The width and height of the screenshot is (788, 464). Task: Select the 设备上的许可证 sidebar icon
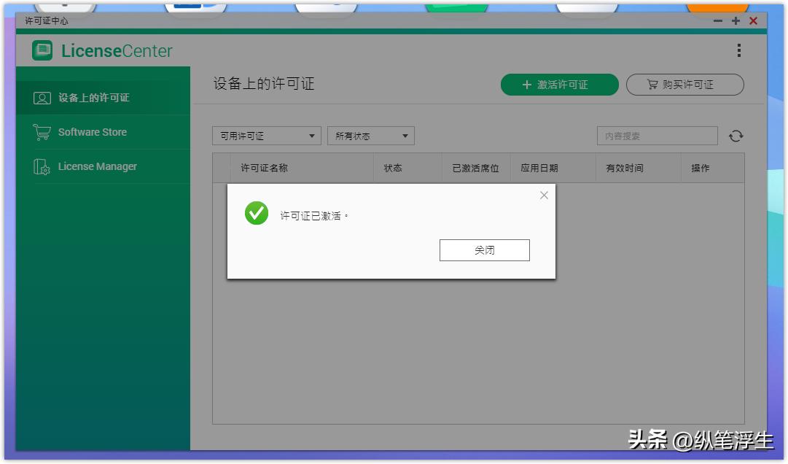tap(42, 96)
